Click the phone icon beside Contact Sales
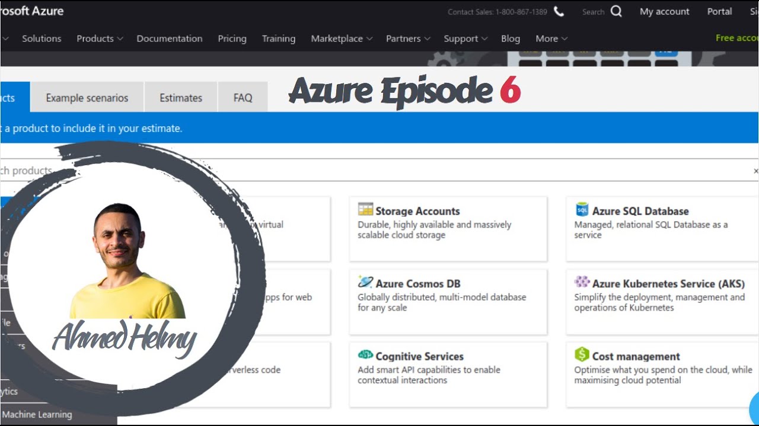 pos(559,11)
